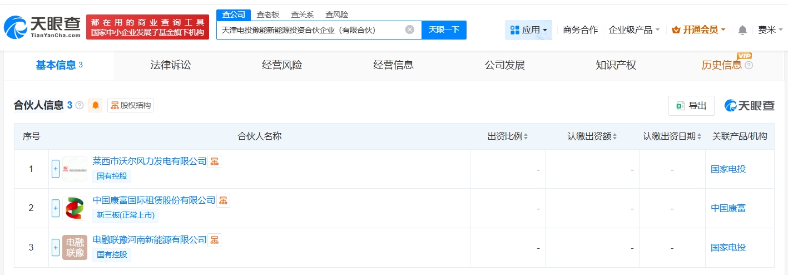Click the orange alert bell beside 合伙人信息
This screenshot has width=788, height=275.
96,105
